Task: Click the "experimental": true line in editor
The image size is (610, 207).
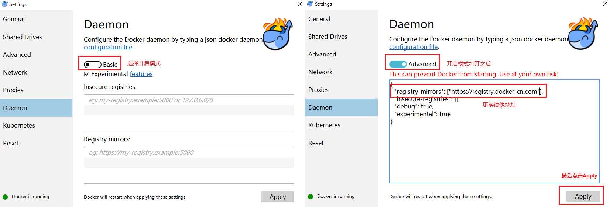Action: coord(422,114)
